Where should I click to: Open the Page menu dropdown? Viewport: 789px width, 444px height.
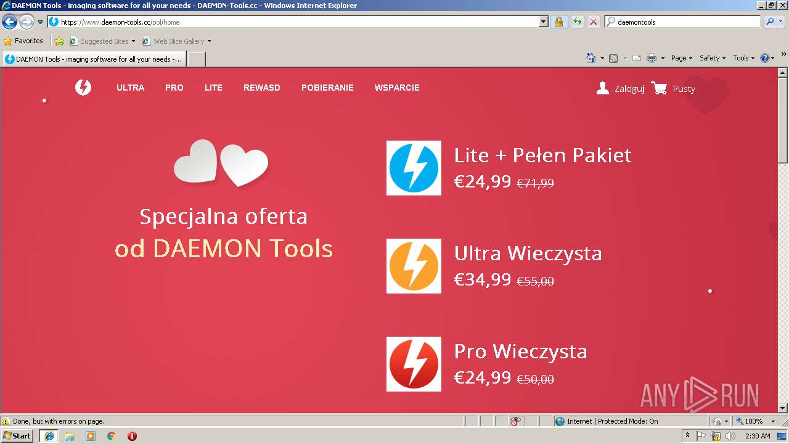click(682, 58)
